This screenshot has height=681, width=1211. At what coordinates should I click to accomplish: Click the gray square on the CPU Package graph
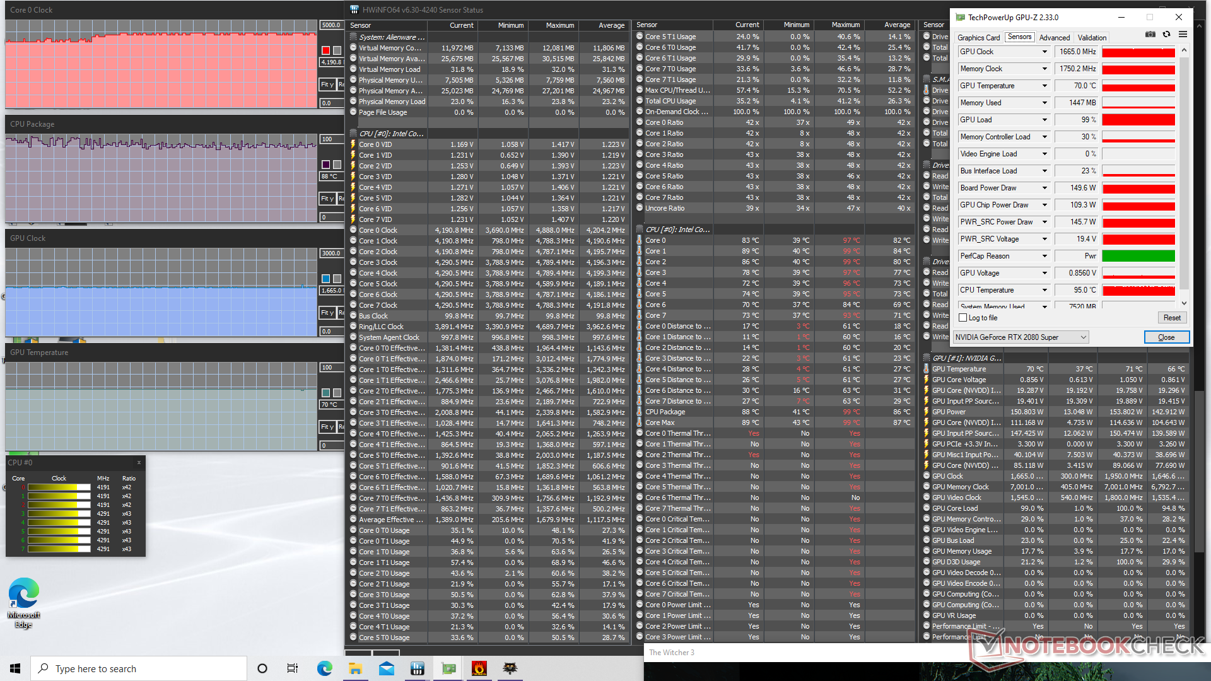(337, 165)
